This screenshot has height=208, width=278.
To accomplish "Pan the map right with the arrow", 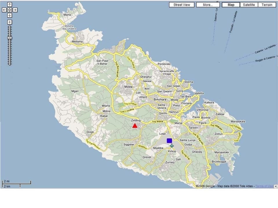I will [x=15, y=10].
